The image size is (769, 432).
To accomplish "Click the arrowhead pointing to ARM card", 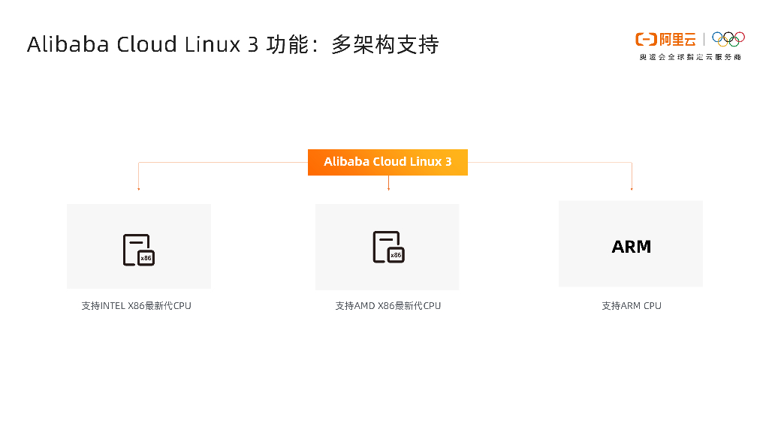I will pos(632,188).
